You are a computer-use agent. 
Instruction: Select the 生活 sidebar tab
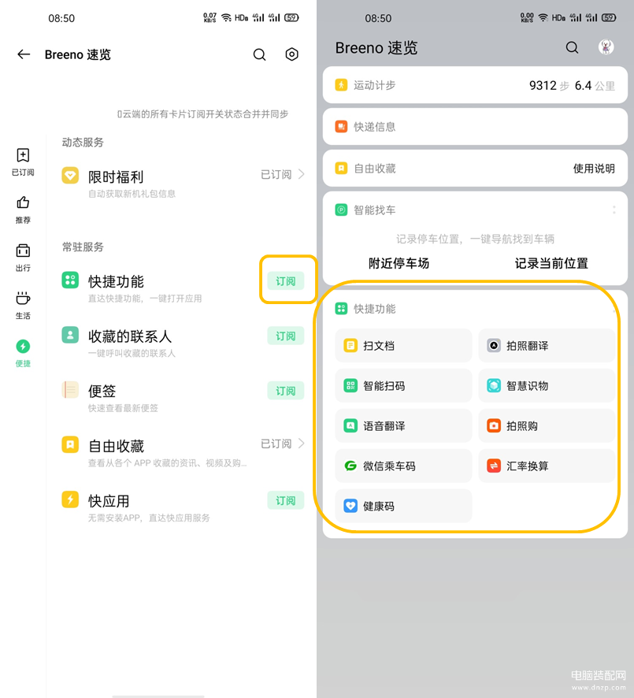23,306
